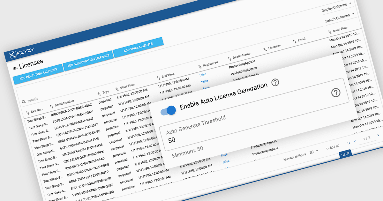Disable the Auto License Generation switch
The height and width of the screenshot is (201, 383).
pyautogui.click(x=168, y=111)
